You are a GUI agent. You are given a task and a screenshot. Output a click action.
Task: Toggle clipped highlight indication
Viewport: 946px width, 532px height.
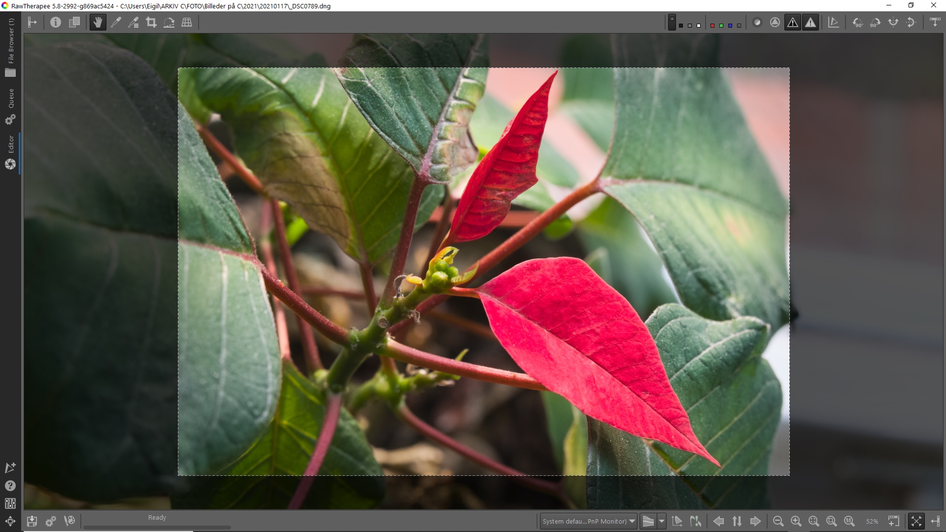[x=810, y=22]
